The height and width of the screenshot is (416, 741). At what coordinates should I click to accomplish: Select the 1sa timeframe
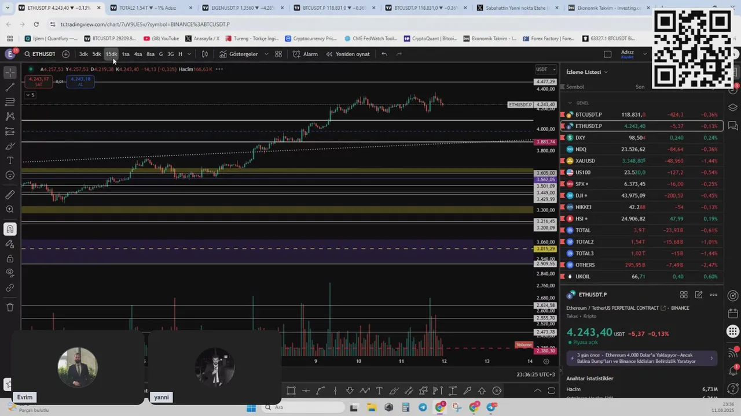(x=125, y=54)
